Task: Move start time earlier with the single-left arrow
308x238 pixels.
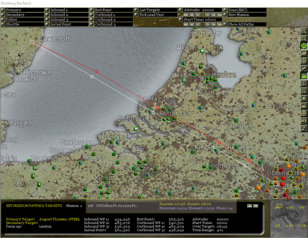Action: (198, 24)
